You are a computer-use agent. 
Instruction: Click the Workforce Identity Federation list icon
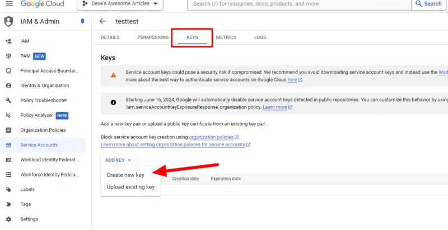[x=8, y=175]
